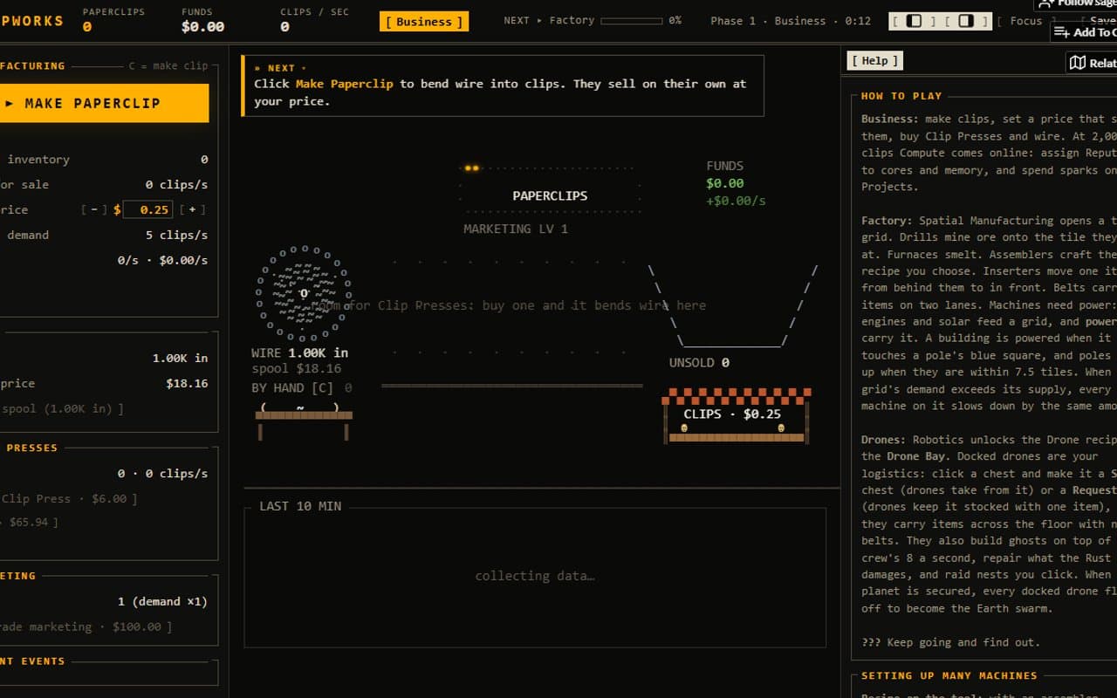Open the Help panel button

pyautogui.click(x=875, y=60)
